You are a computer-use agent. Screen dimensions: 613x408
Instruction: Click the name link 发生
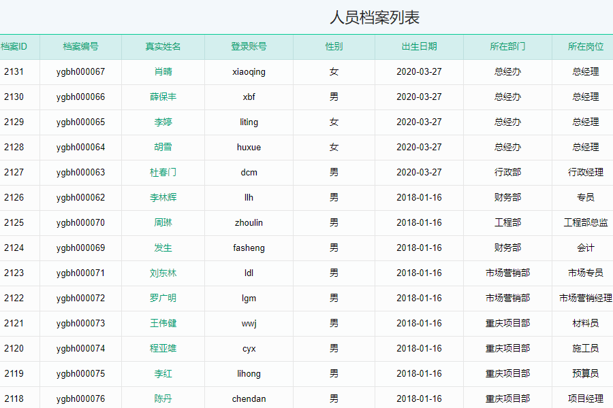point(163,248)
